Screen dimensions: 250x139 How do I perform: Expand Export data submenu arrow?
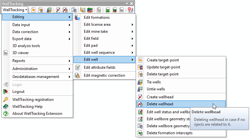pos(70,39)
